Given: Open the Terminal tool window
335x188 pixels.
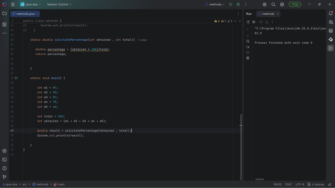Looking at the screenshot, I should (4, 160).
